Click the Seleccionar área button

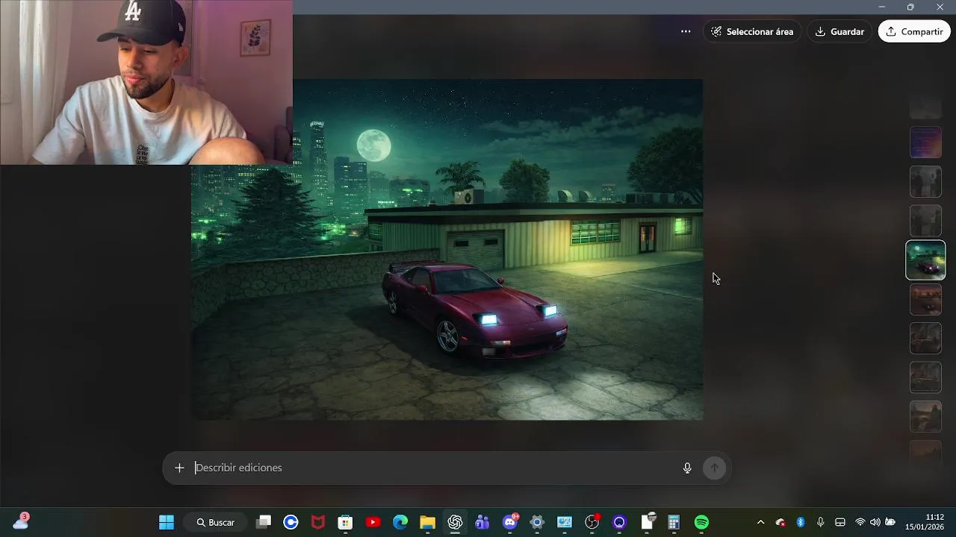[752, 31]
